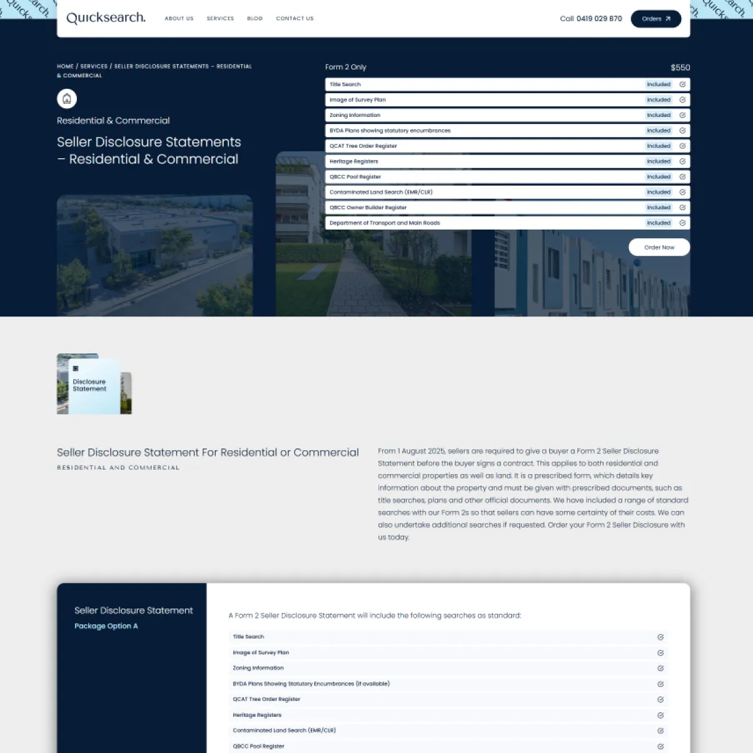Click check icon on Zoning Information row
Screen dimensions: 753x753
(682, 115)
